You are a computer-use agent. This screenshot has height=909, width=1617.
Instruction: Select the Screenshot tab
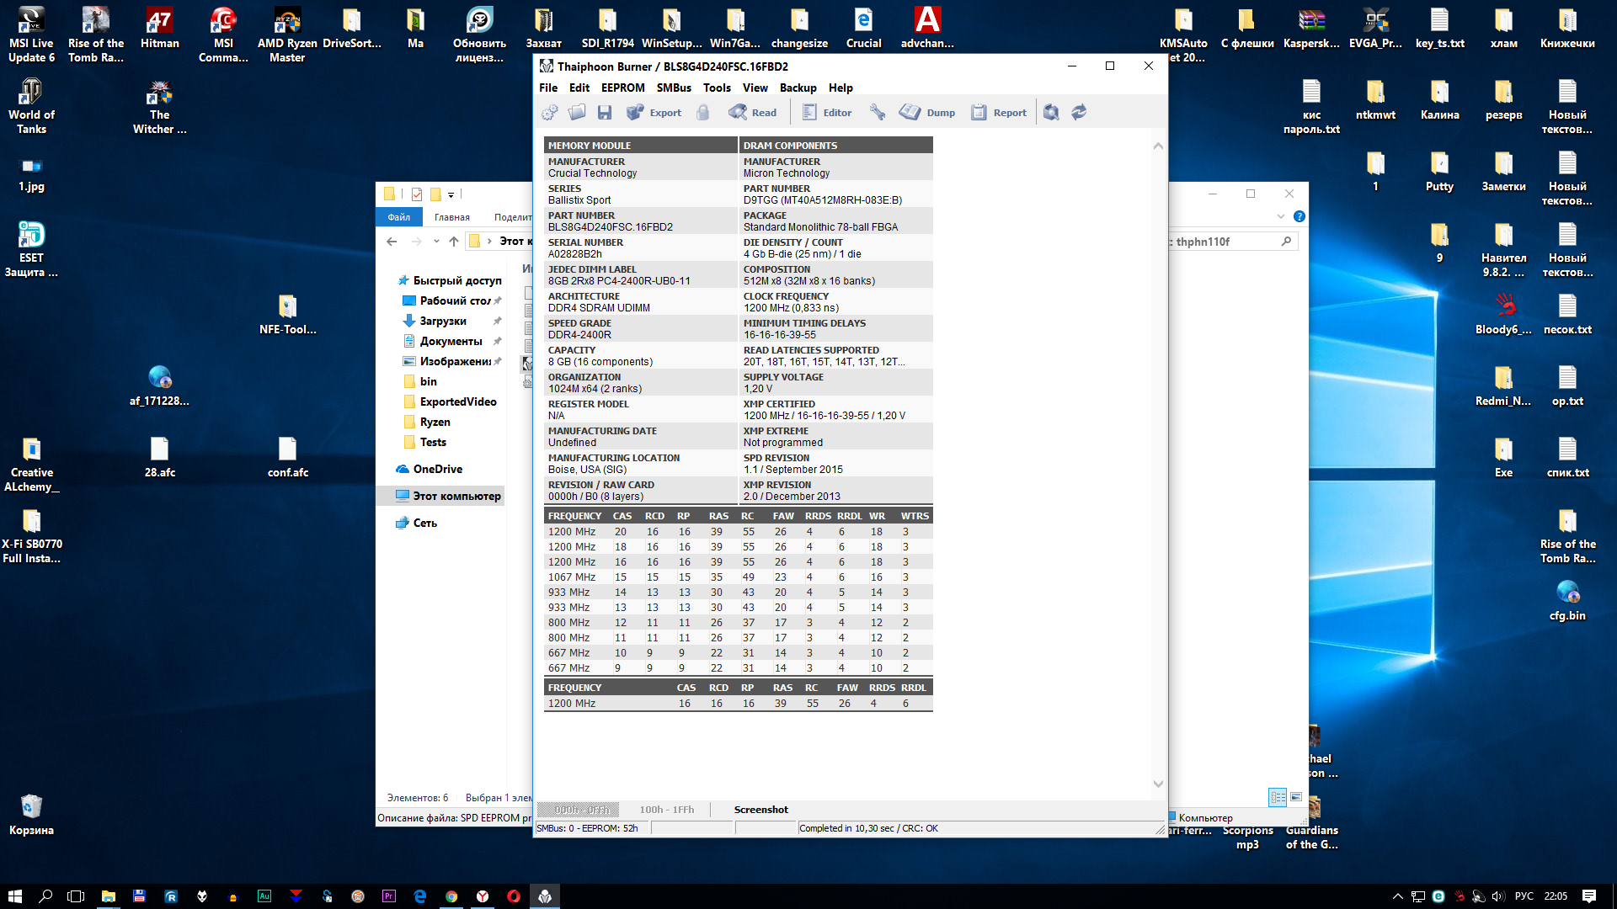pyautogui.click(x=760, y=810)
